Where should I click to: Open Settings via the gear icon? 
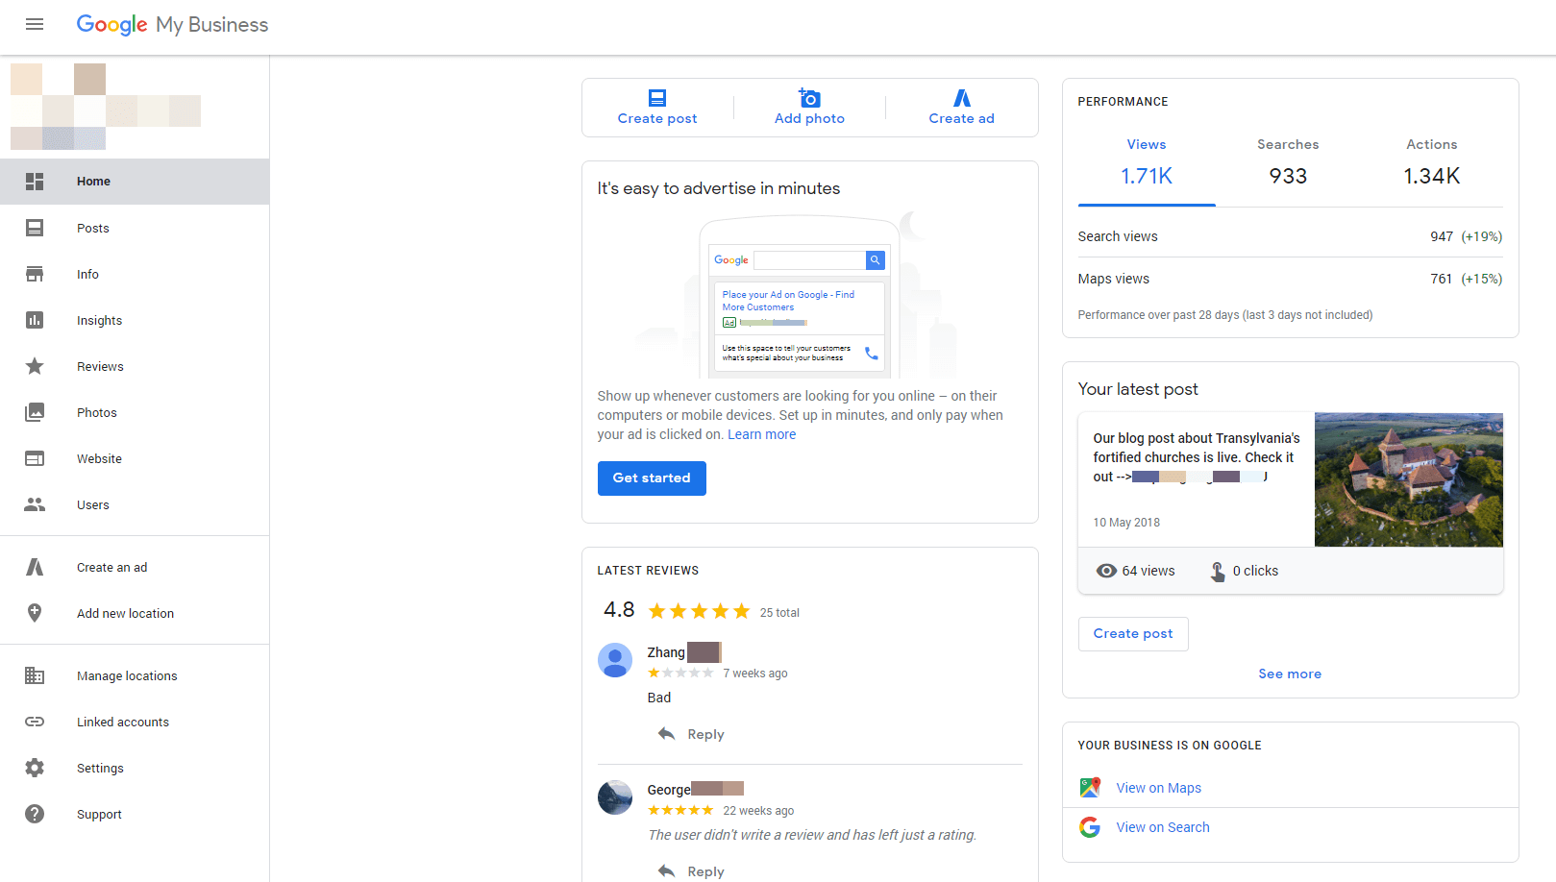point(35,768)
